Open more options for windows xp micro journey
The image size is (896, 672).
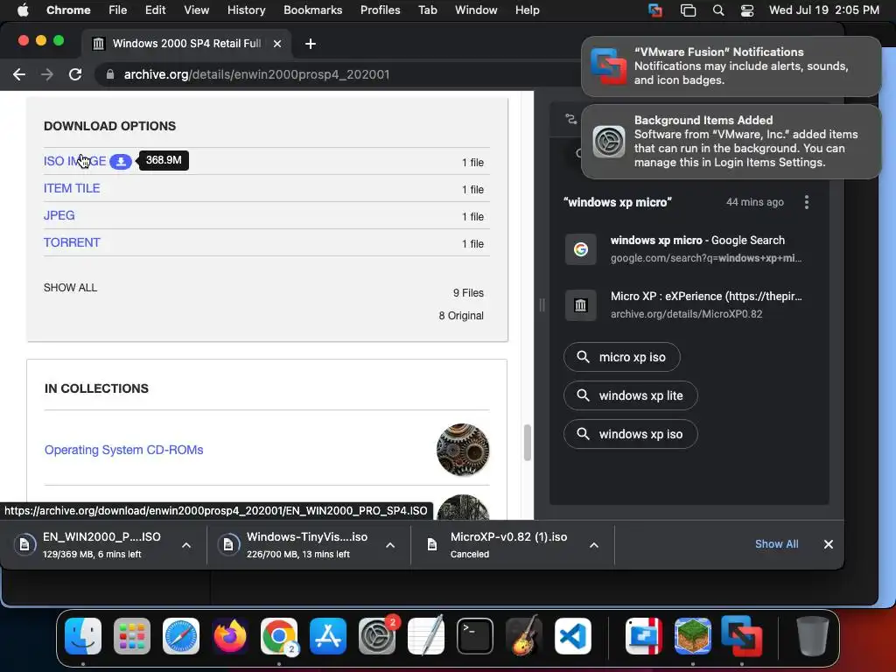coord(806,202)
